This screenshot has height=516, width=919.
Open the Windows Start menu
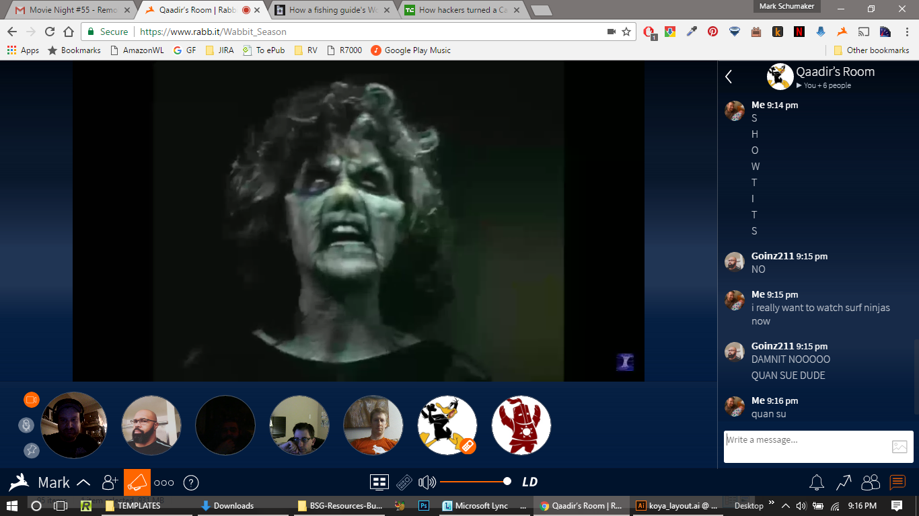pyautogui.click(x=12, y=506)
